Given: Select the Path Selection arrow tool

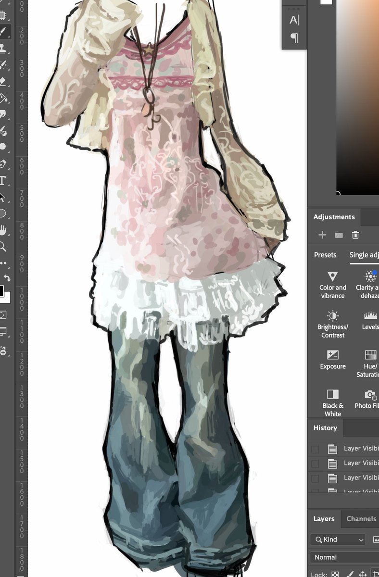Looking at the screenshot, I should [x=3, y=197].
